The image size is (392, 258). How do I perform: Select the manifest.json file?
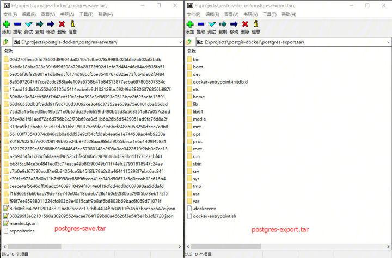pyautogui.click(x=24, y=223)
